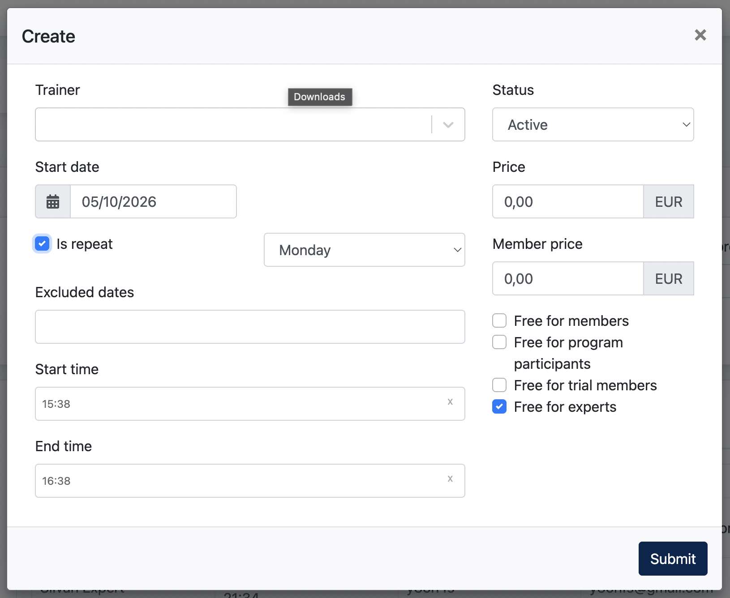This screenshot has height=598, width=730.
Task: Clear the Start time with x icon
Action: click(x=450, y=402)
